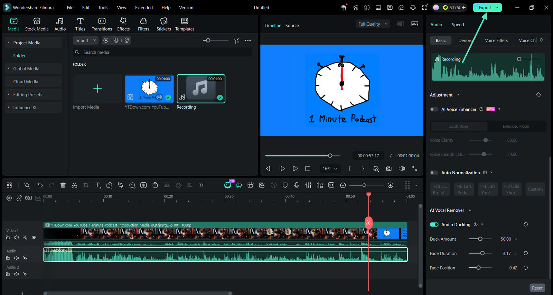Mute the Video 1 track

pyautogui.click(x=16, y=237)
